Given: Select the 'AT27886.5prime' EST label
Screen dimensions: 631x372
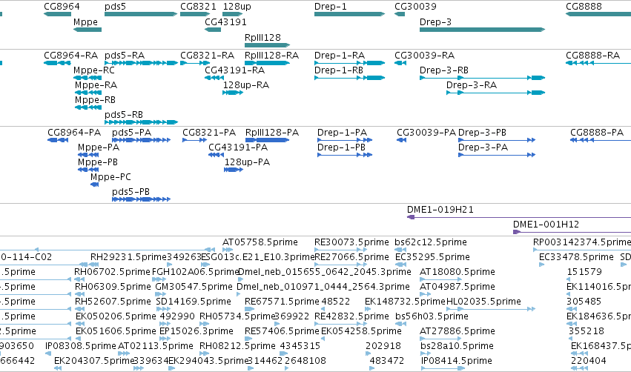Looking at the screenshot, I should [457, 331].
